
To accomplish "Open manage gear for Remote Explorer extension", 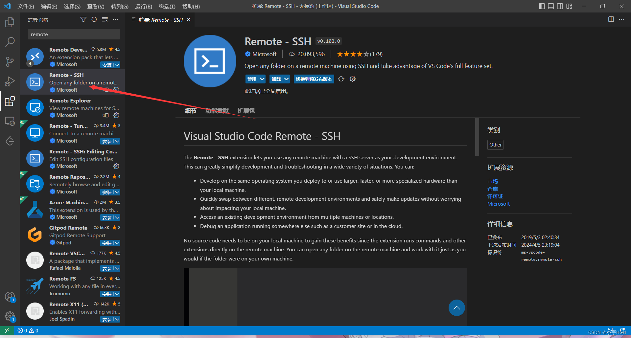I will click(116, 115).
